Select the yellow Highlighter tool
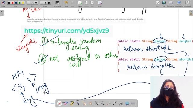The height and width of the screenshot is (108, 193). pyautogui.click(x=72, y=103)
